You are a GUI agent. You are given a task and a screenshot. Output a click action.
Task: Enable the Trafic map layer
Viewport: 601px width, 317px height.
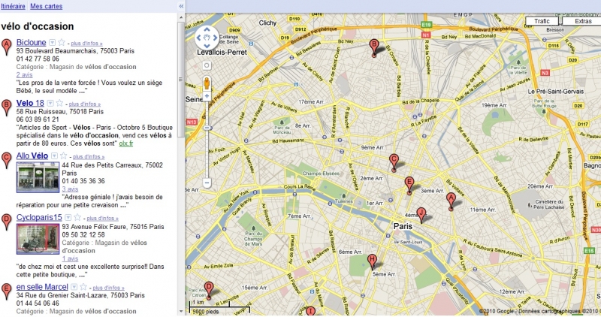(x=542, y=21)
